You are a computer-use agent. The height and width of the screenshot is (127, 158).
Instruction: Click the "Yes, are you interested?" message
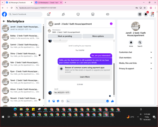[101, 56]
